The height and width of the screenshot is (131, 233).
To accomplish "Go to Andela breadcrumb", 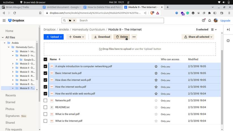I will (64, 30).
